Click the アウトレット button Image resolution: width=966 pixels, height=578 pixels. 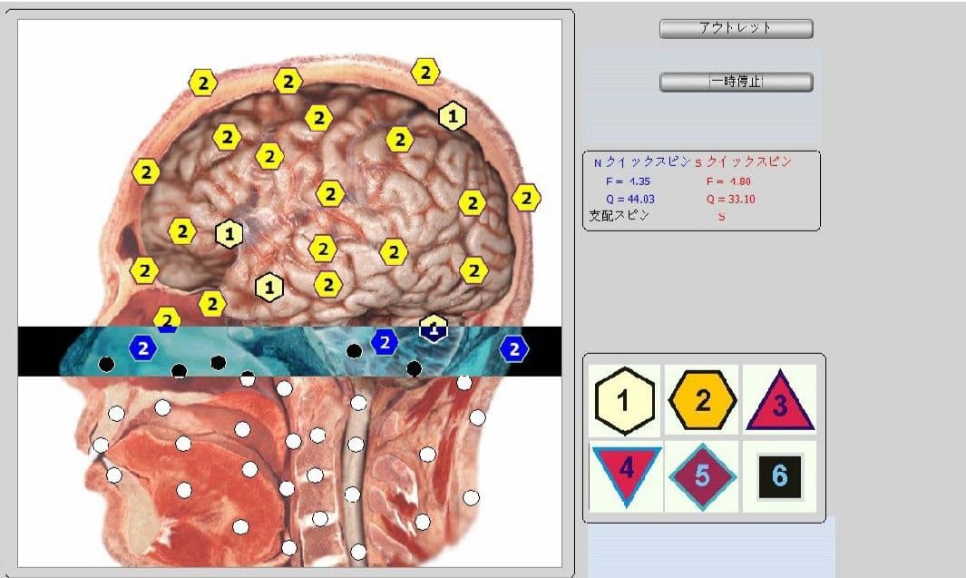click(x=736, y=29)
